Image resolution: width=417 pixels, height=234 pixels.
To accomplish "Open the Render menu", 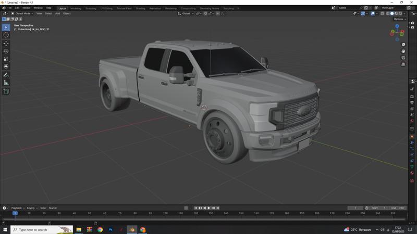I will [x=27, y=8].
